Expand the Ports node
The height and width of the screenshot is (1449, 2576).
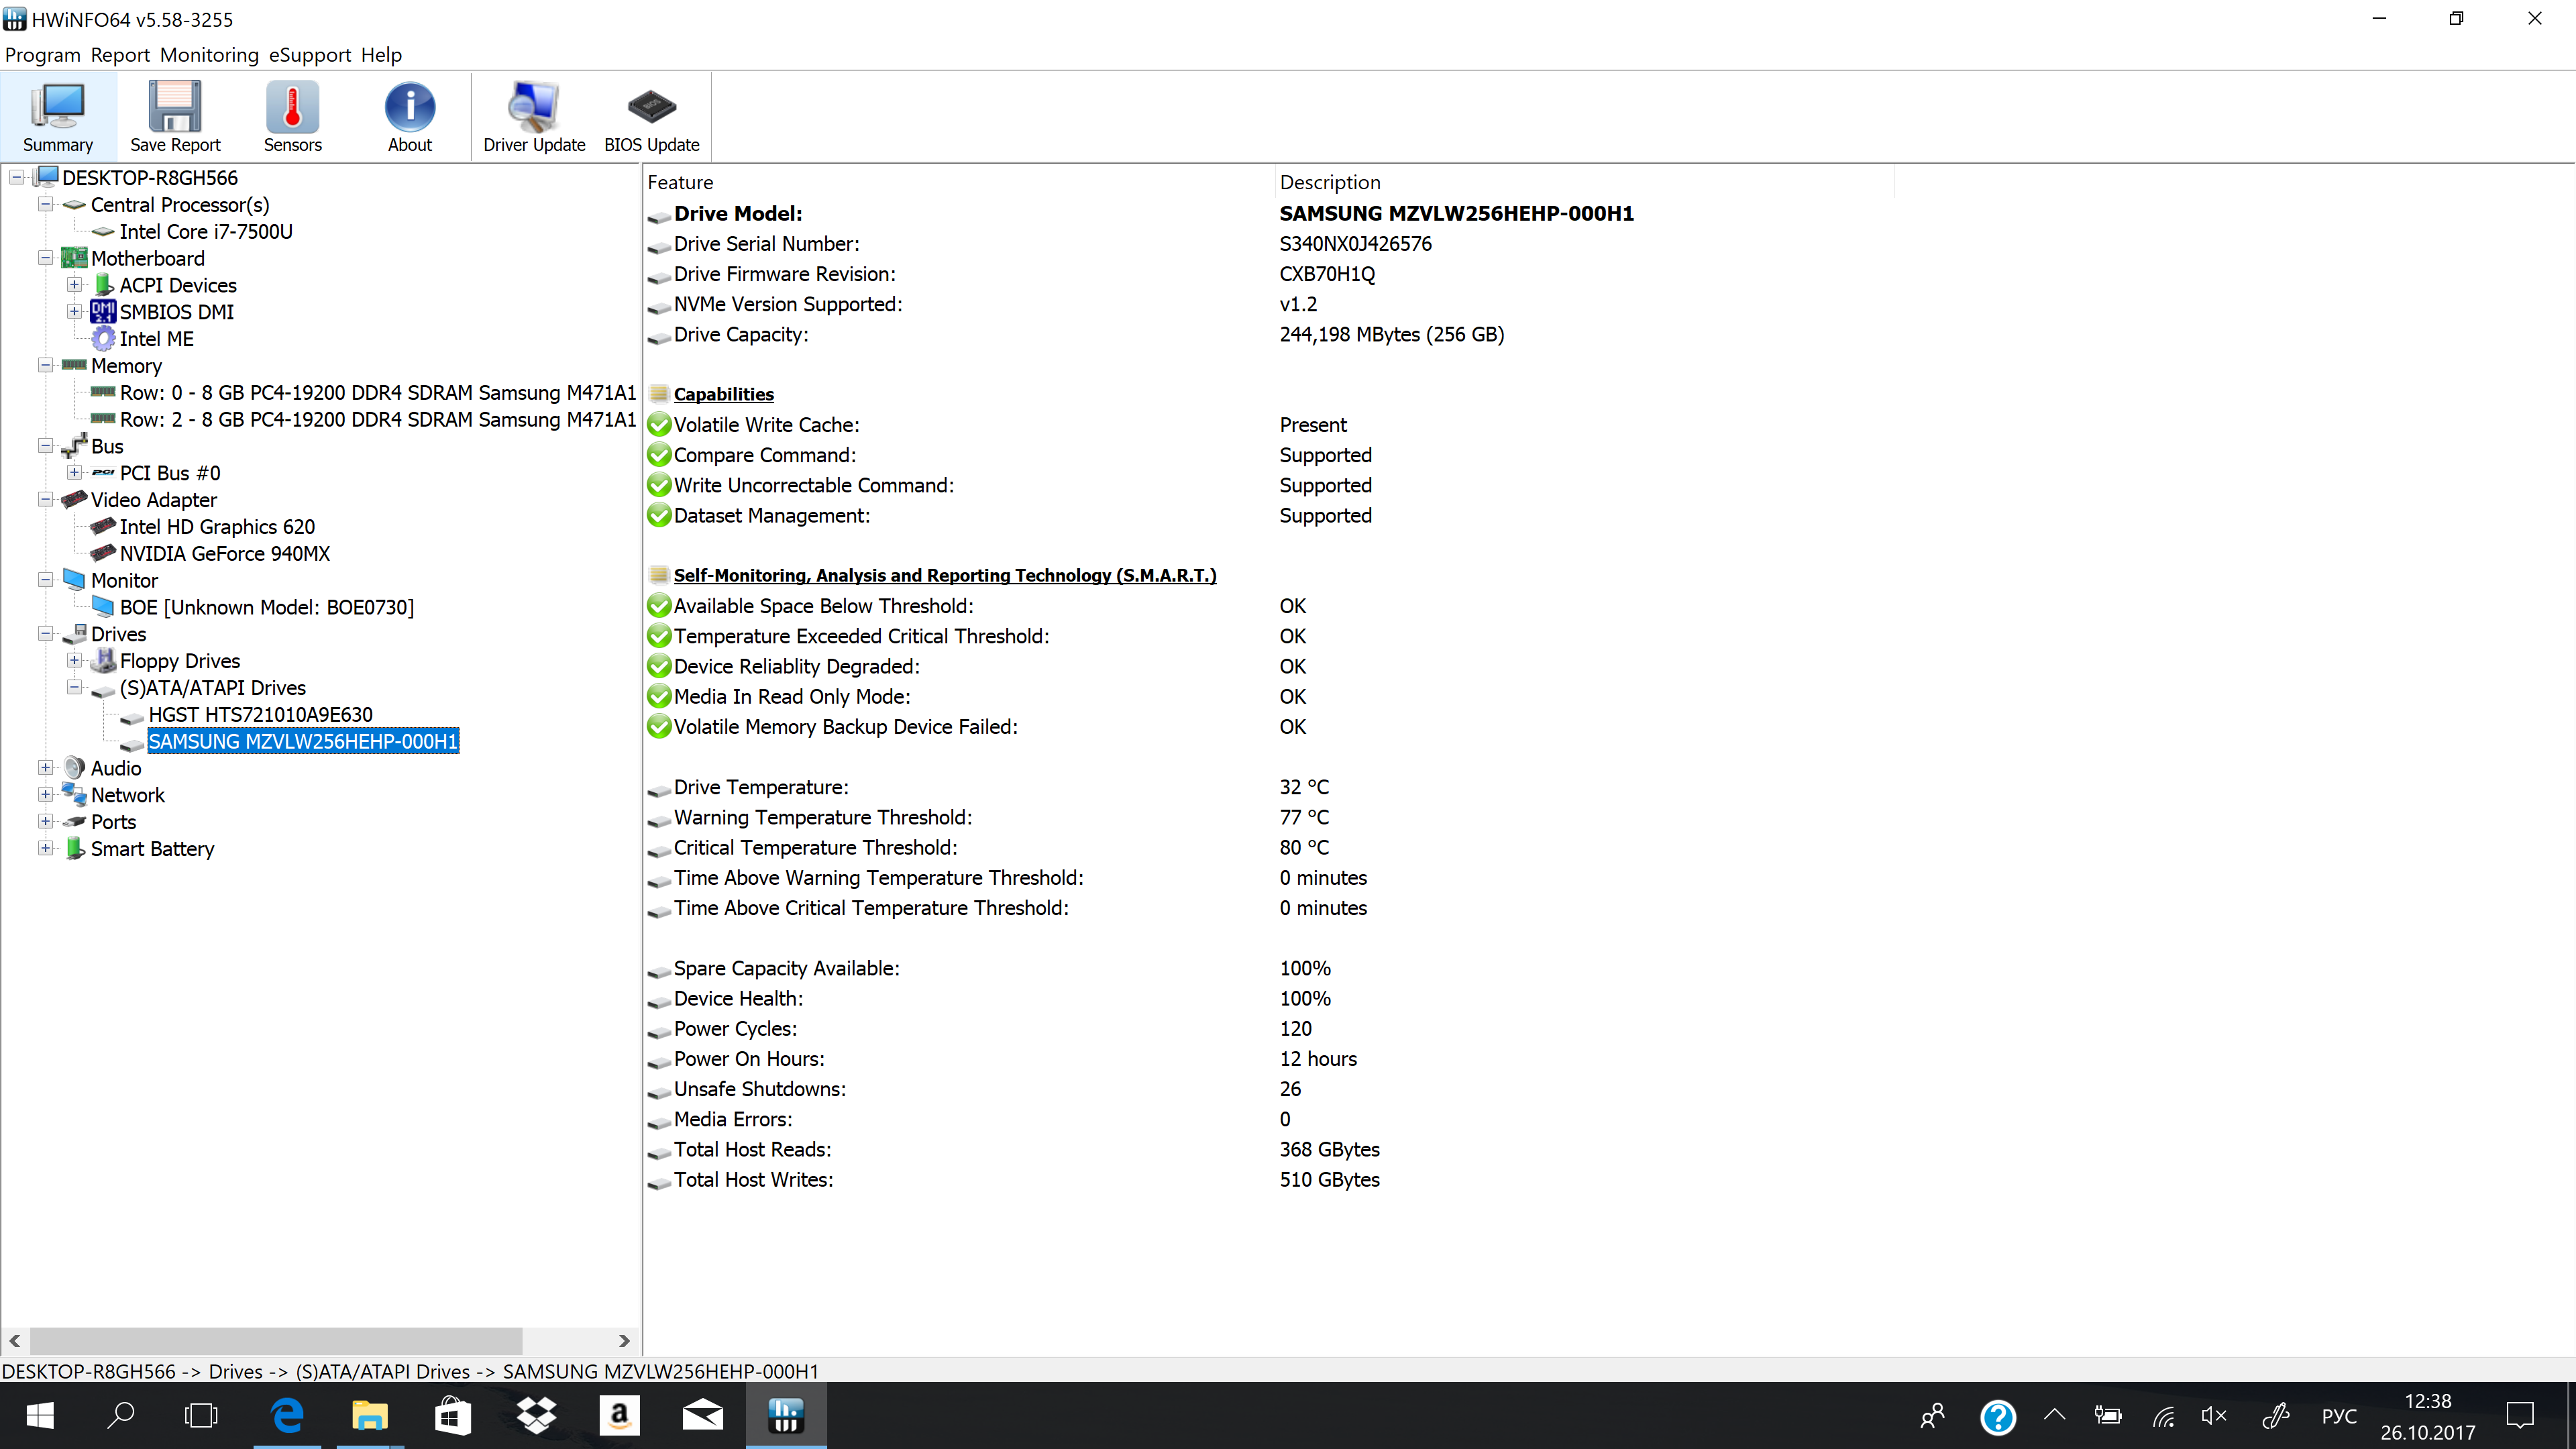point(45,821)
